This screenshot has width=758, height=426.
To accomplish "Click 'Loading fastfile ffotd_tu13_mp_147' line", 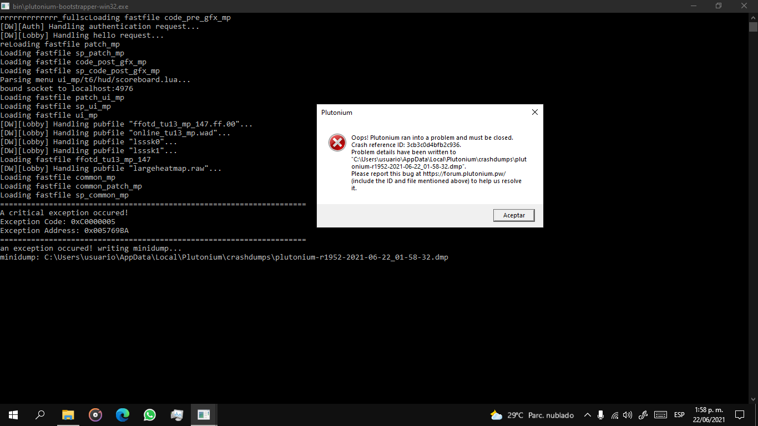I will (75, 160).
